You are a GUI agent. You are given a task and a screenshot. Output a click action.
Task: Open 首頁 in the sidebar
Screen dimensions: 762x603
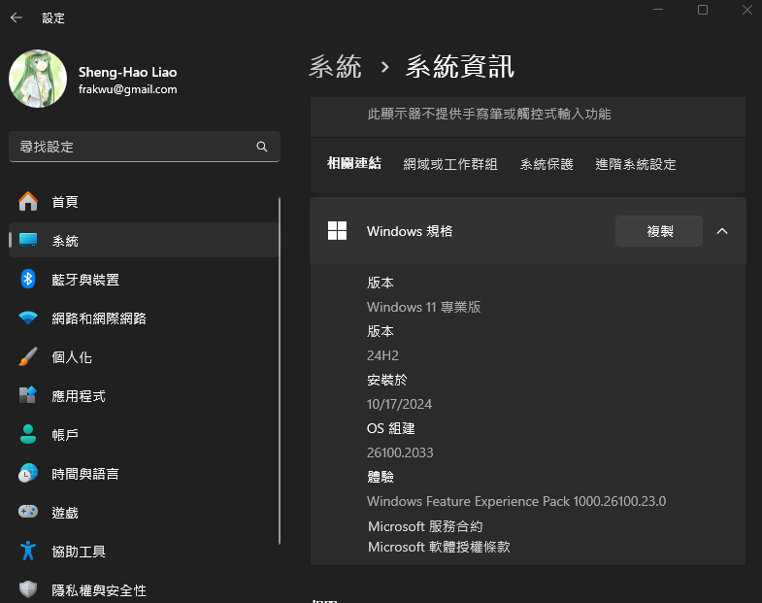coord(145,201)
